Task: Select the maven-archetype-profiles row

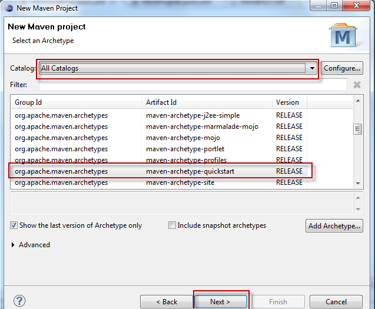Action: (x=159, y=160)
